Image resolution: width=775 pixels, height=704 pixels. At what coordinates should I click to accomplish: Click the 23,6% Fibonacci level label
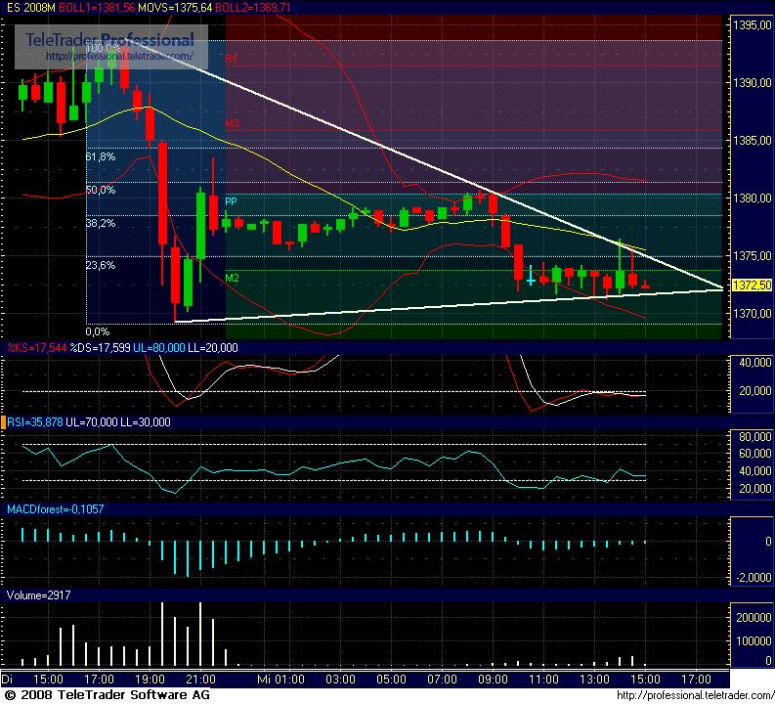pos(101,266)
